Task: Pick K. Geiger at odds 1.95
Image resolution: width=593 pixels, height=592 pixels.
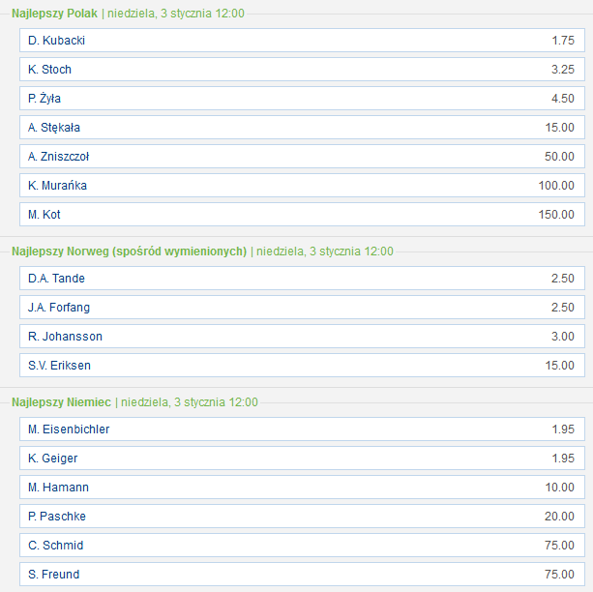Action: pos(302,459)
